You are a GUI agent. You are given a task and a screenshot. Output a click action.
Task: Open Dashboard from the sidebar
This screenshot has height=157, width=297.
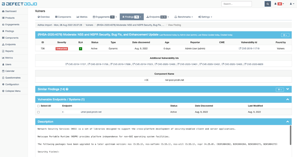[x=11, y=11]
